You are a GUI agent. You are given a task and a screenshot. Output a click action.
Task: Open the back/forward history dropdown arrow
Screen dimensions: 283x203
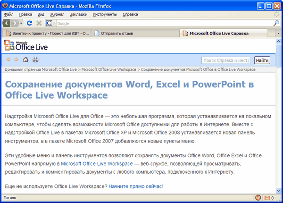point(21,23)
